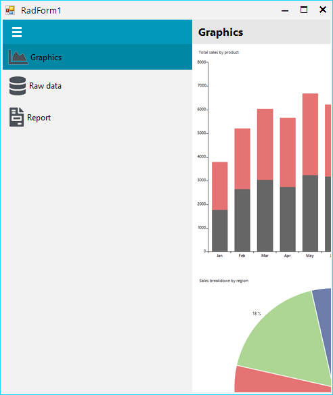
Task: Minimize the RadForm1 window
Action: 285,10
